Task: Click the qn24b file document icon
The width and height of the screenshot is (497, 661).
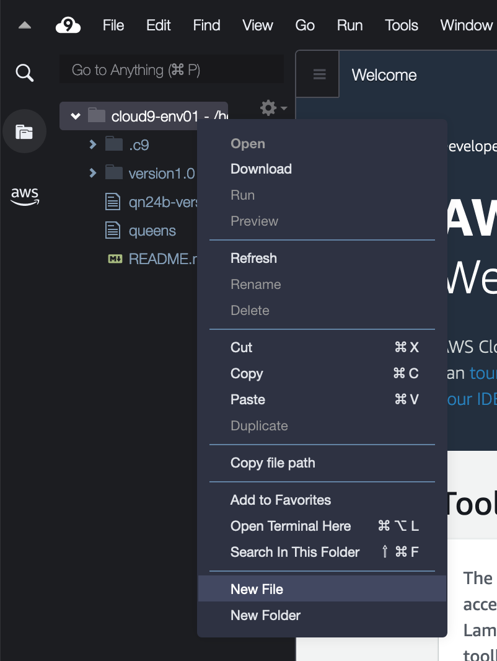Action: [112, 202]
